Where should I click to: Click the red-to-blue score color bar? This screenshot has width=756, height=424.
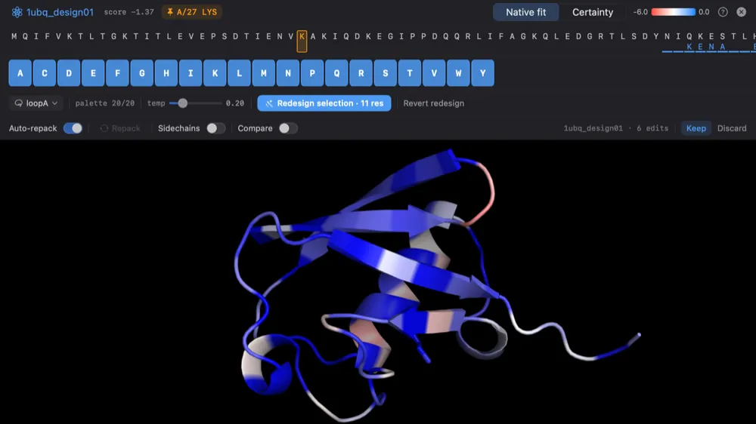(x=673, y=12)
